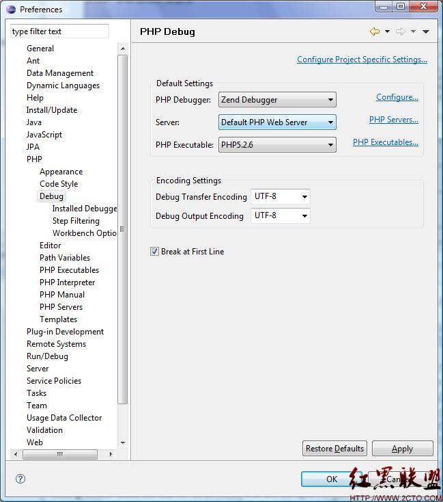Select Code Style under PHP
Image resolution: width=443 pixels, height=502 pixels.
[x=59, y=184]
